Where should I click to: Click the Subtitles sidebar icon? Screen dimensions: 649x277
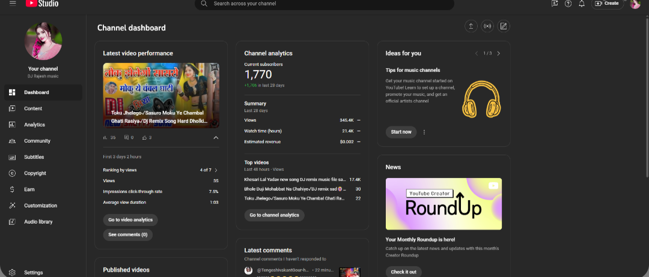12,157
